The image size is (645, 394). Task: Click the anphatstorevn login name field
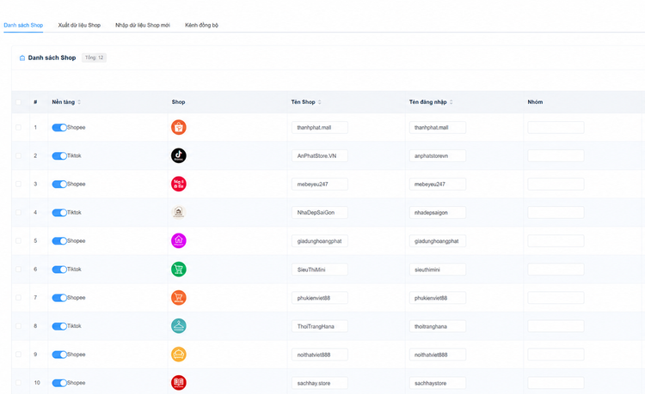(x=437, y=155)
